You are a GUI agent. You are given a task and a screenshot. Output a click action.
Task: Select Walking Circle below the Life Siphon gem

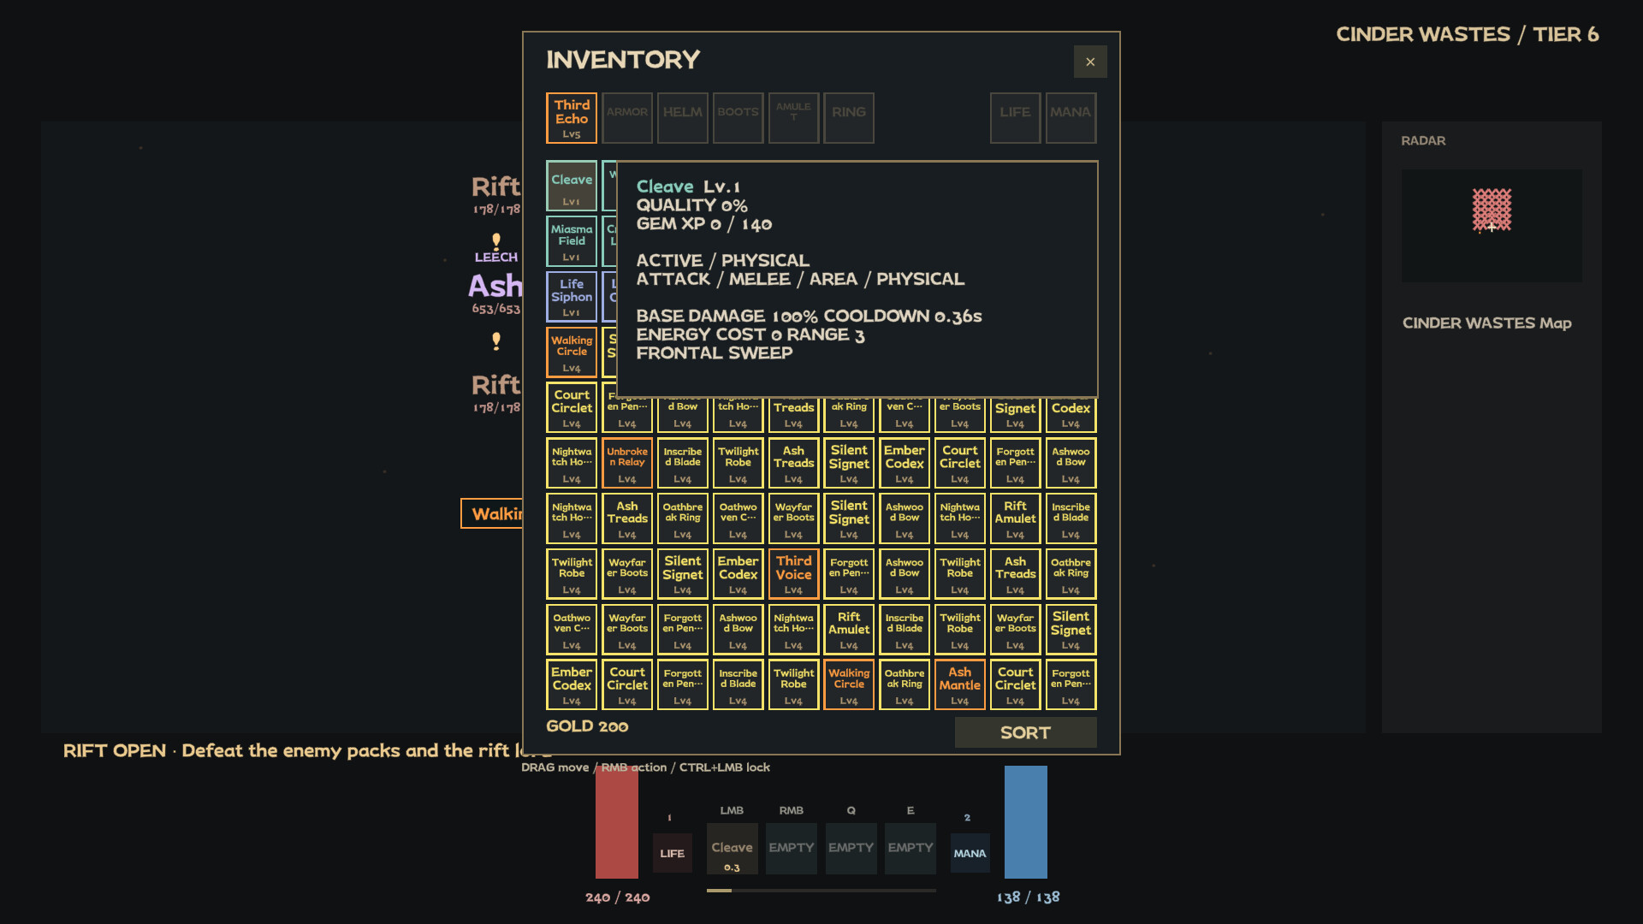click(572, 352)
